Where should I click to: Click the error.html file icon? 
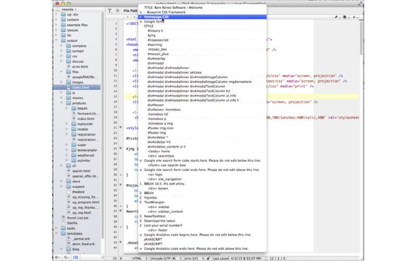click(69, 67)
